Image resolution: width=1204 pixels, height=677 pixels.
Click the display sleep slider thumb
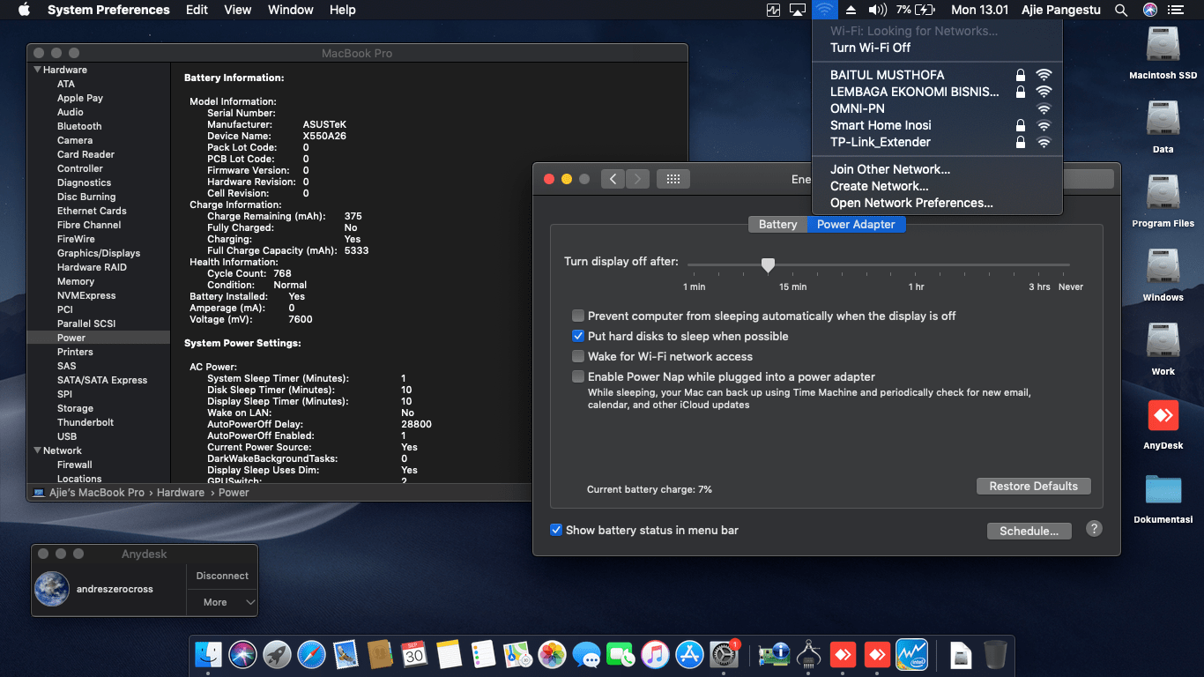[768, 265]
